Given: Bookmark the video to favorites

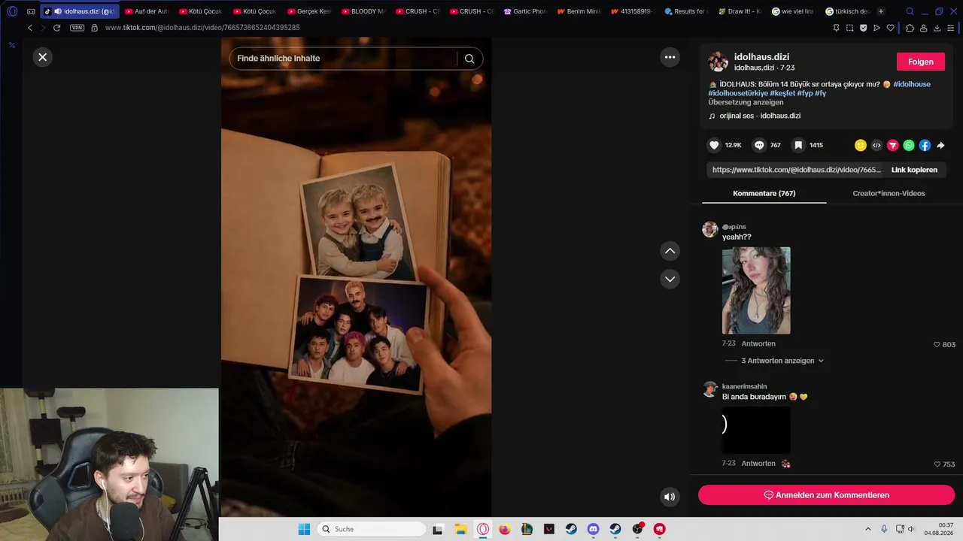Looking at the screenshot, I should point(799,145).
